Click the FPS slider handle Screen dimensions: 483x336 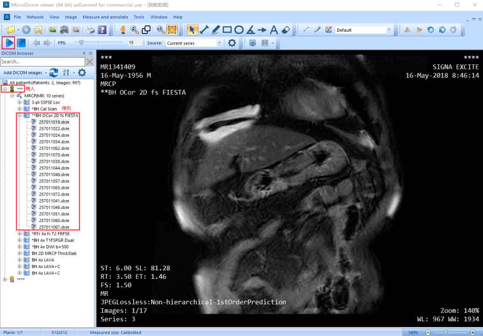[81, 43]
